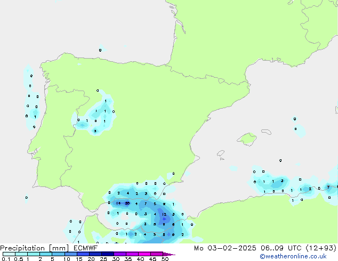Select the 25–30 mm dark navy swatch

click(107, 254)
